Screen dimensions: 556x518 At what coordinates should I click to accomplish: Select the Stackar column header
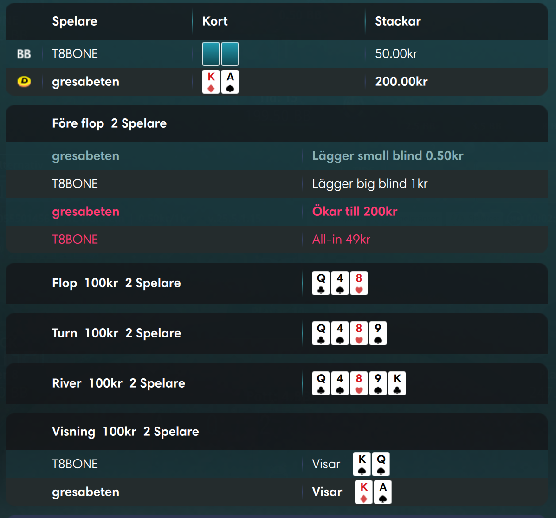coord(398,21)
